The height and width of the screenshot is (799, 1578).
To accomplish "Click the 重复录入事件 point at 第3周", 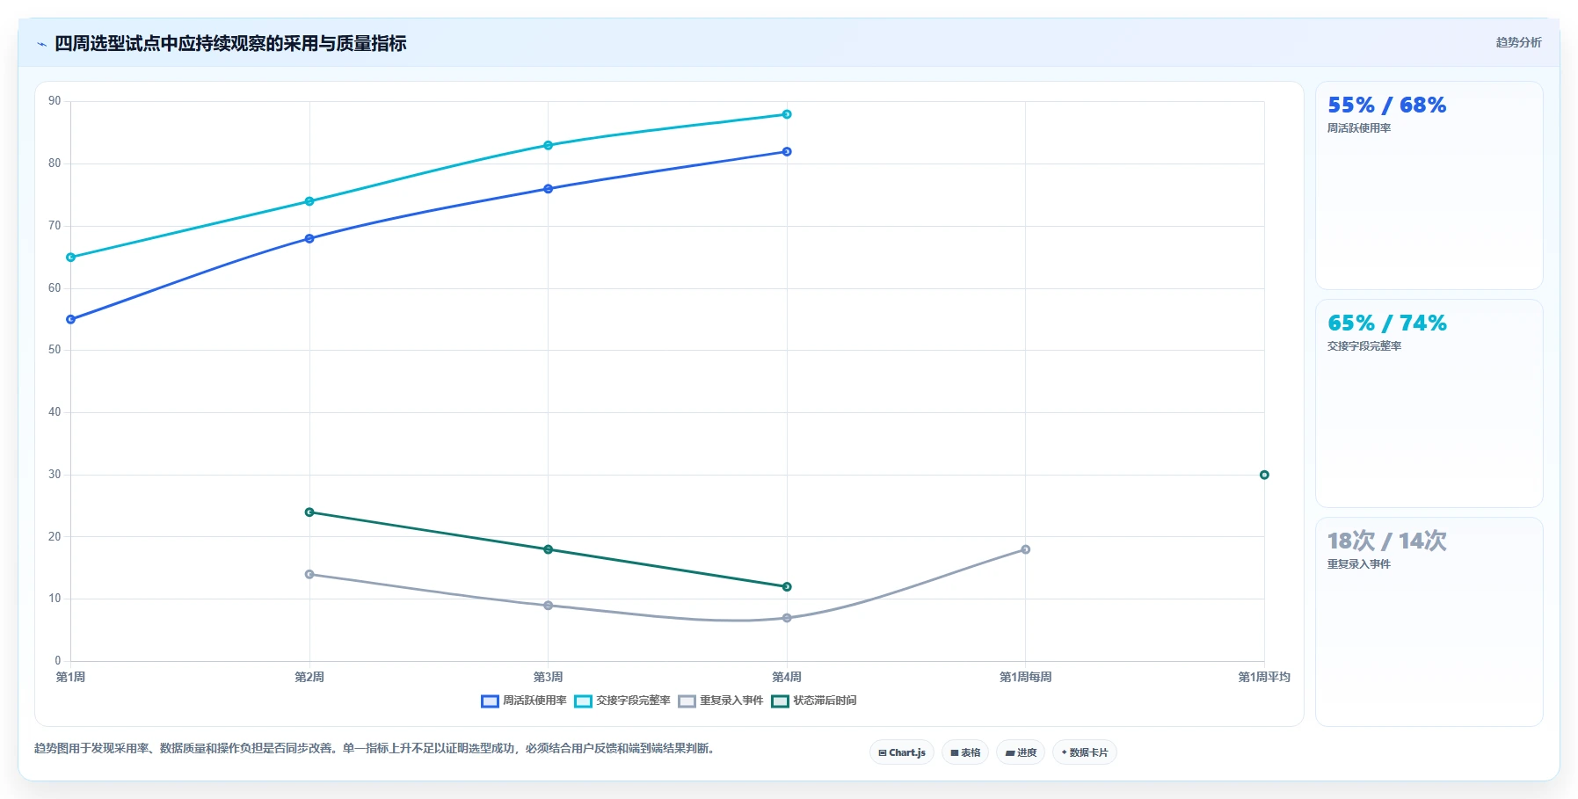I will (549, 606).
